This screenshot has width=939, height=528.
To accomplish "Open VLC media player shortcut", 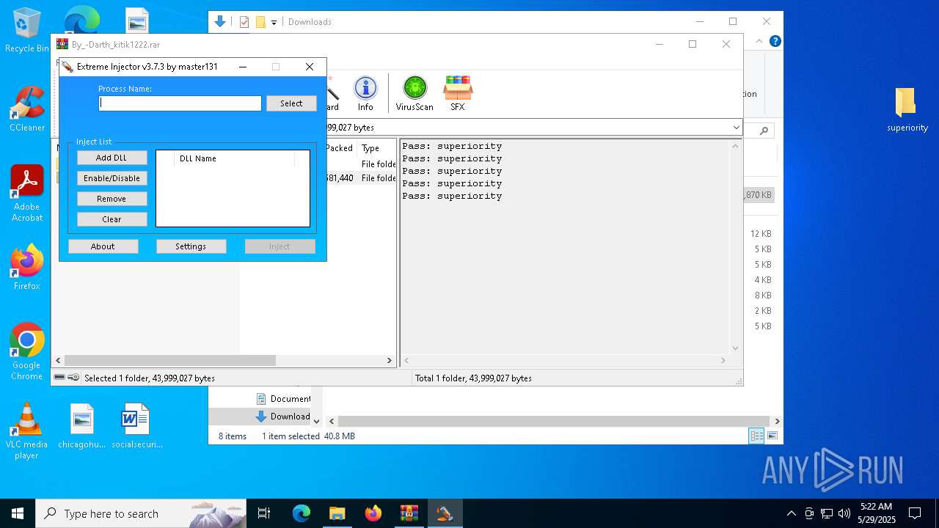I will coord(27,431).
